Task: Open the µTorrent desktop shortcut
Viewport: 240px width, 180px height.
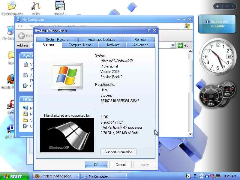Action: click(10, 131)
